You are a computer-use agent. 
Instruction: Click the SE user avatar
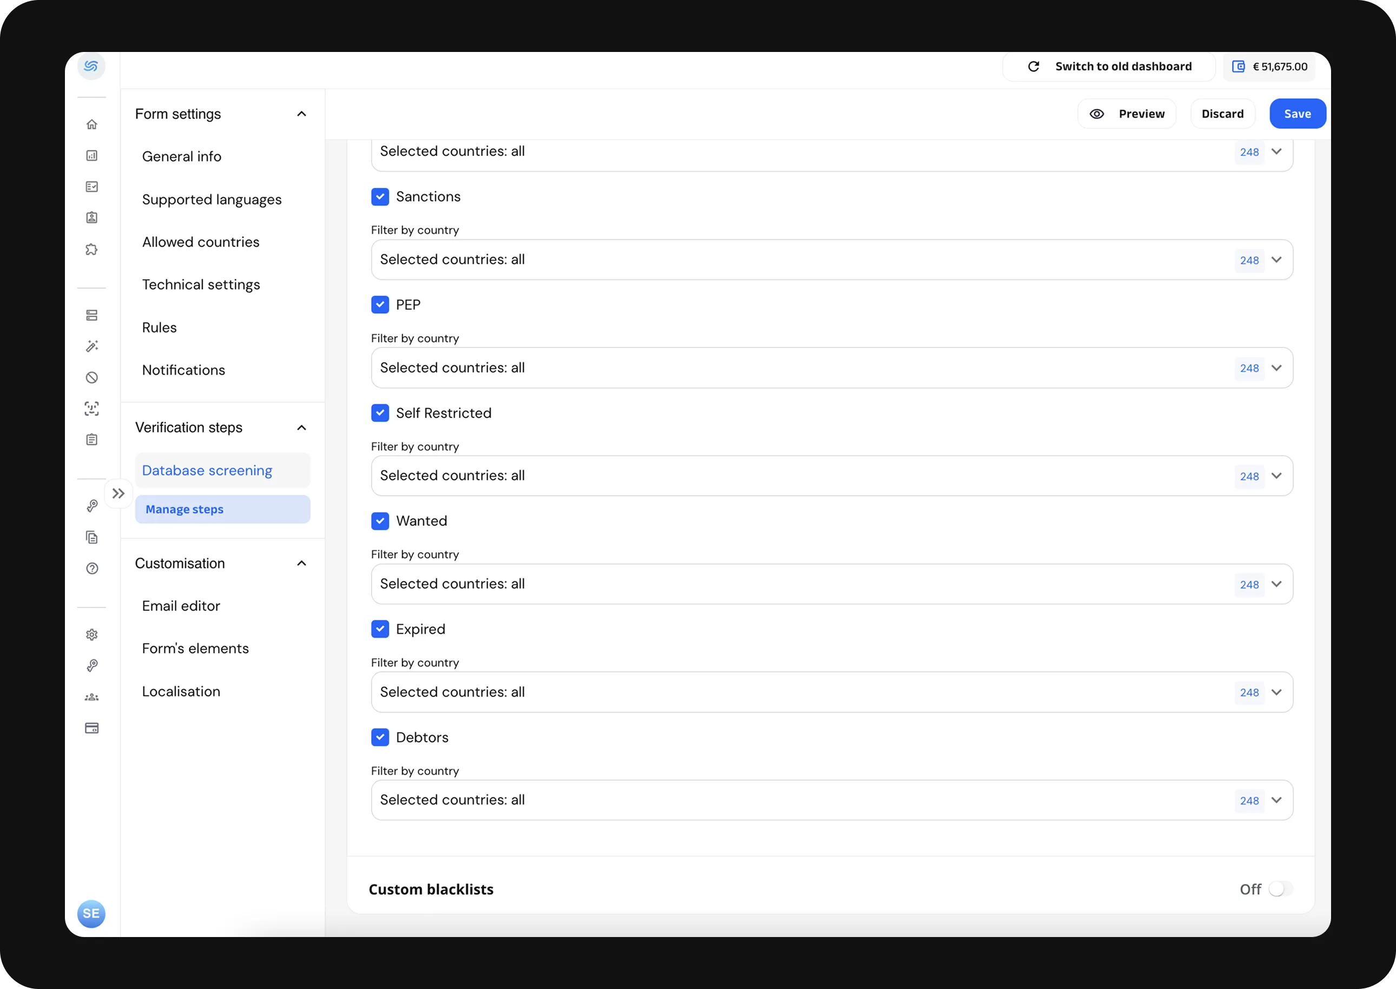pyautogui.click(x=91, y=914)
